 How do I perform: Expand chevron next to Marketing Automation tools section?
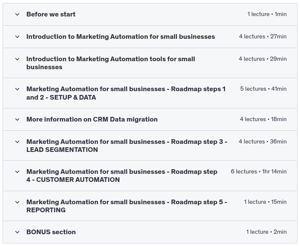coord(17,59)
